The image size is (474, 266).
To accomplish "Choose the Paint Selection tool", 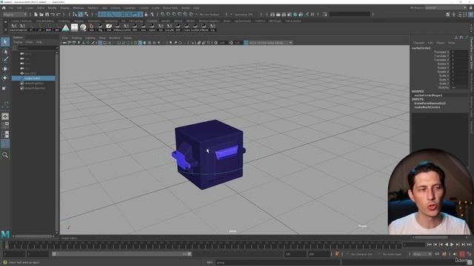I will (5, 60).
